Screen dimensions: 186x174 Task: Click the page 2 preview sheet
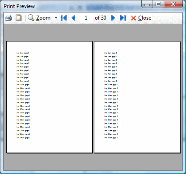click(x=137, y=97)
